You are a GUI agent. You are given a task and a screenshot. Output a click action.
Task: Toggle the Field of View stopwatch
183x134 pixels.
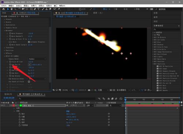[x=10, y=62]
